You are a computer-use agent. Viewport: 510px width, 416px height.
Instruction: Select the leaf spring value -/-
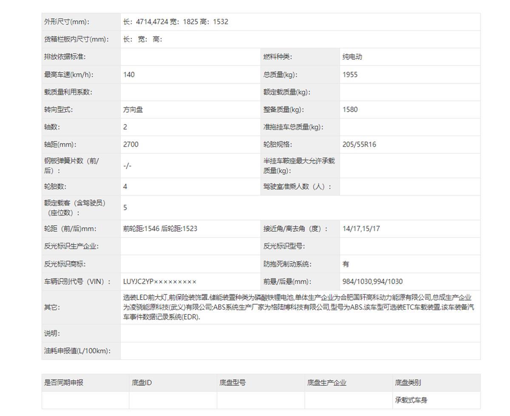127,166
